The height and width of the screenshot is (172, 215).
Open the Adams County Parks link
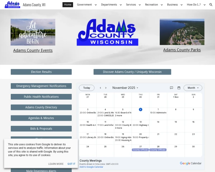[182, 50]
